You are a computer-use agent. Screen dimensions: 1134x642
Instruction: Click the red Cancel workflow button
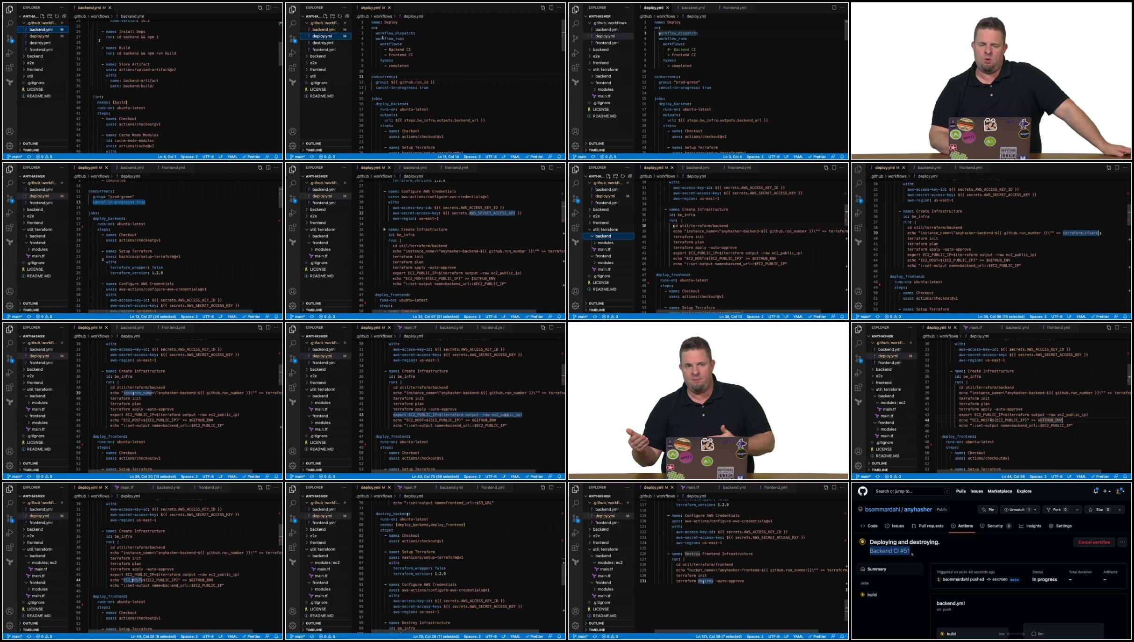click(1094, 542)
